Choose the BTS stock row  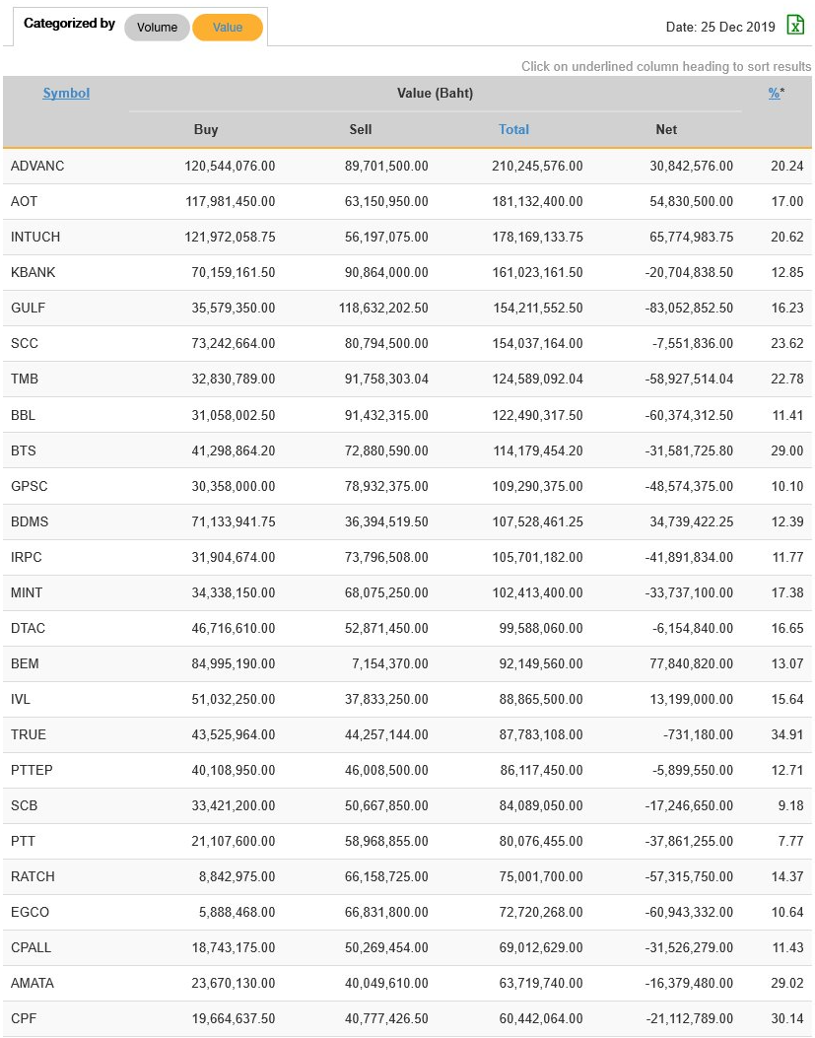pos(24,450)
